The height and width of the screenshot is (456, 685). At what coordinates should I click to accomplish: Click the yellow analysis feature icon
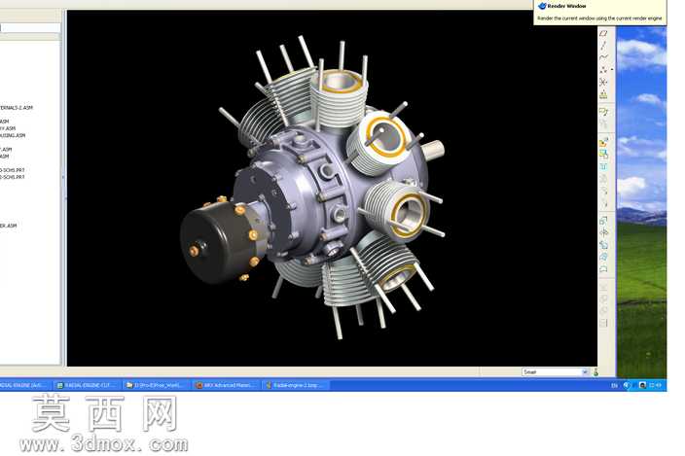pyautogui.click(x=603, y=93)
